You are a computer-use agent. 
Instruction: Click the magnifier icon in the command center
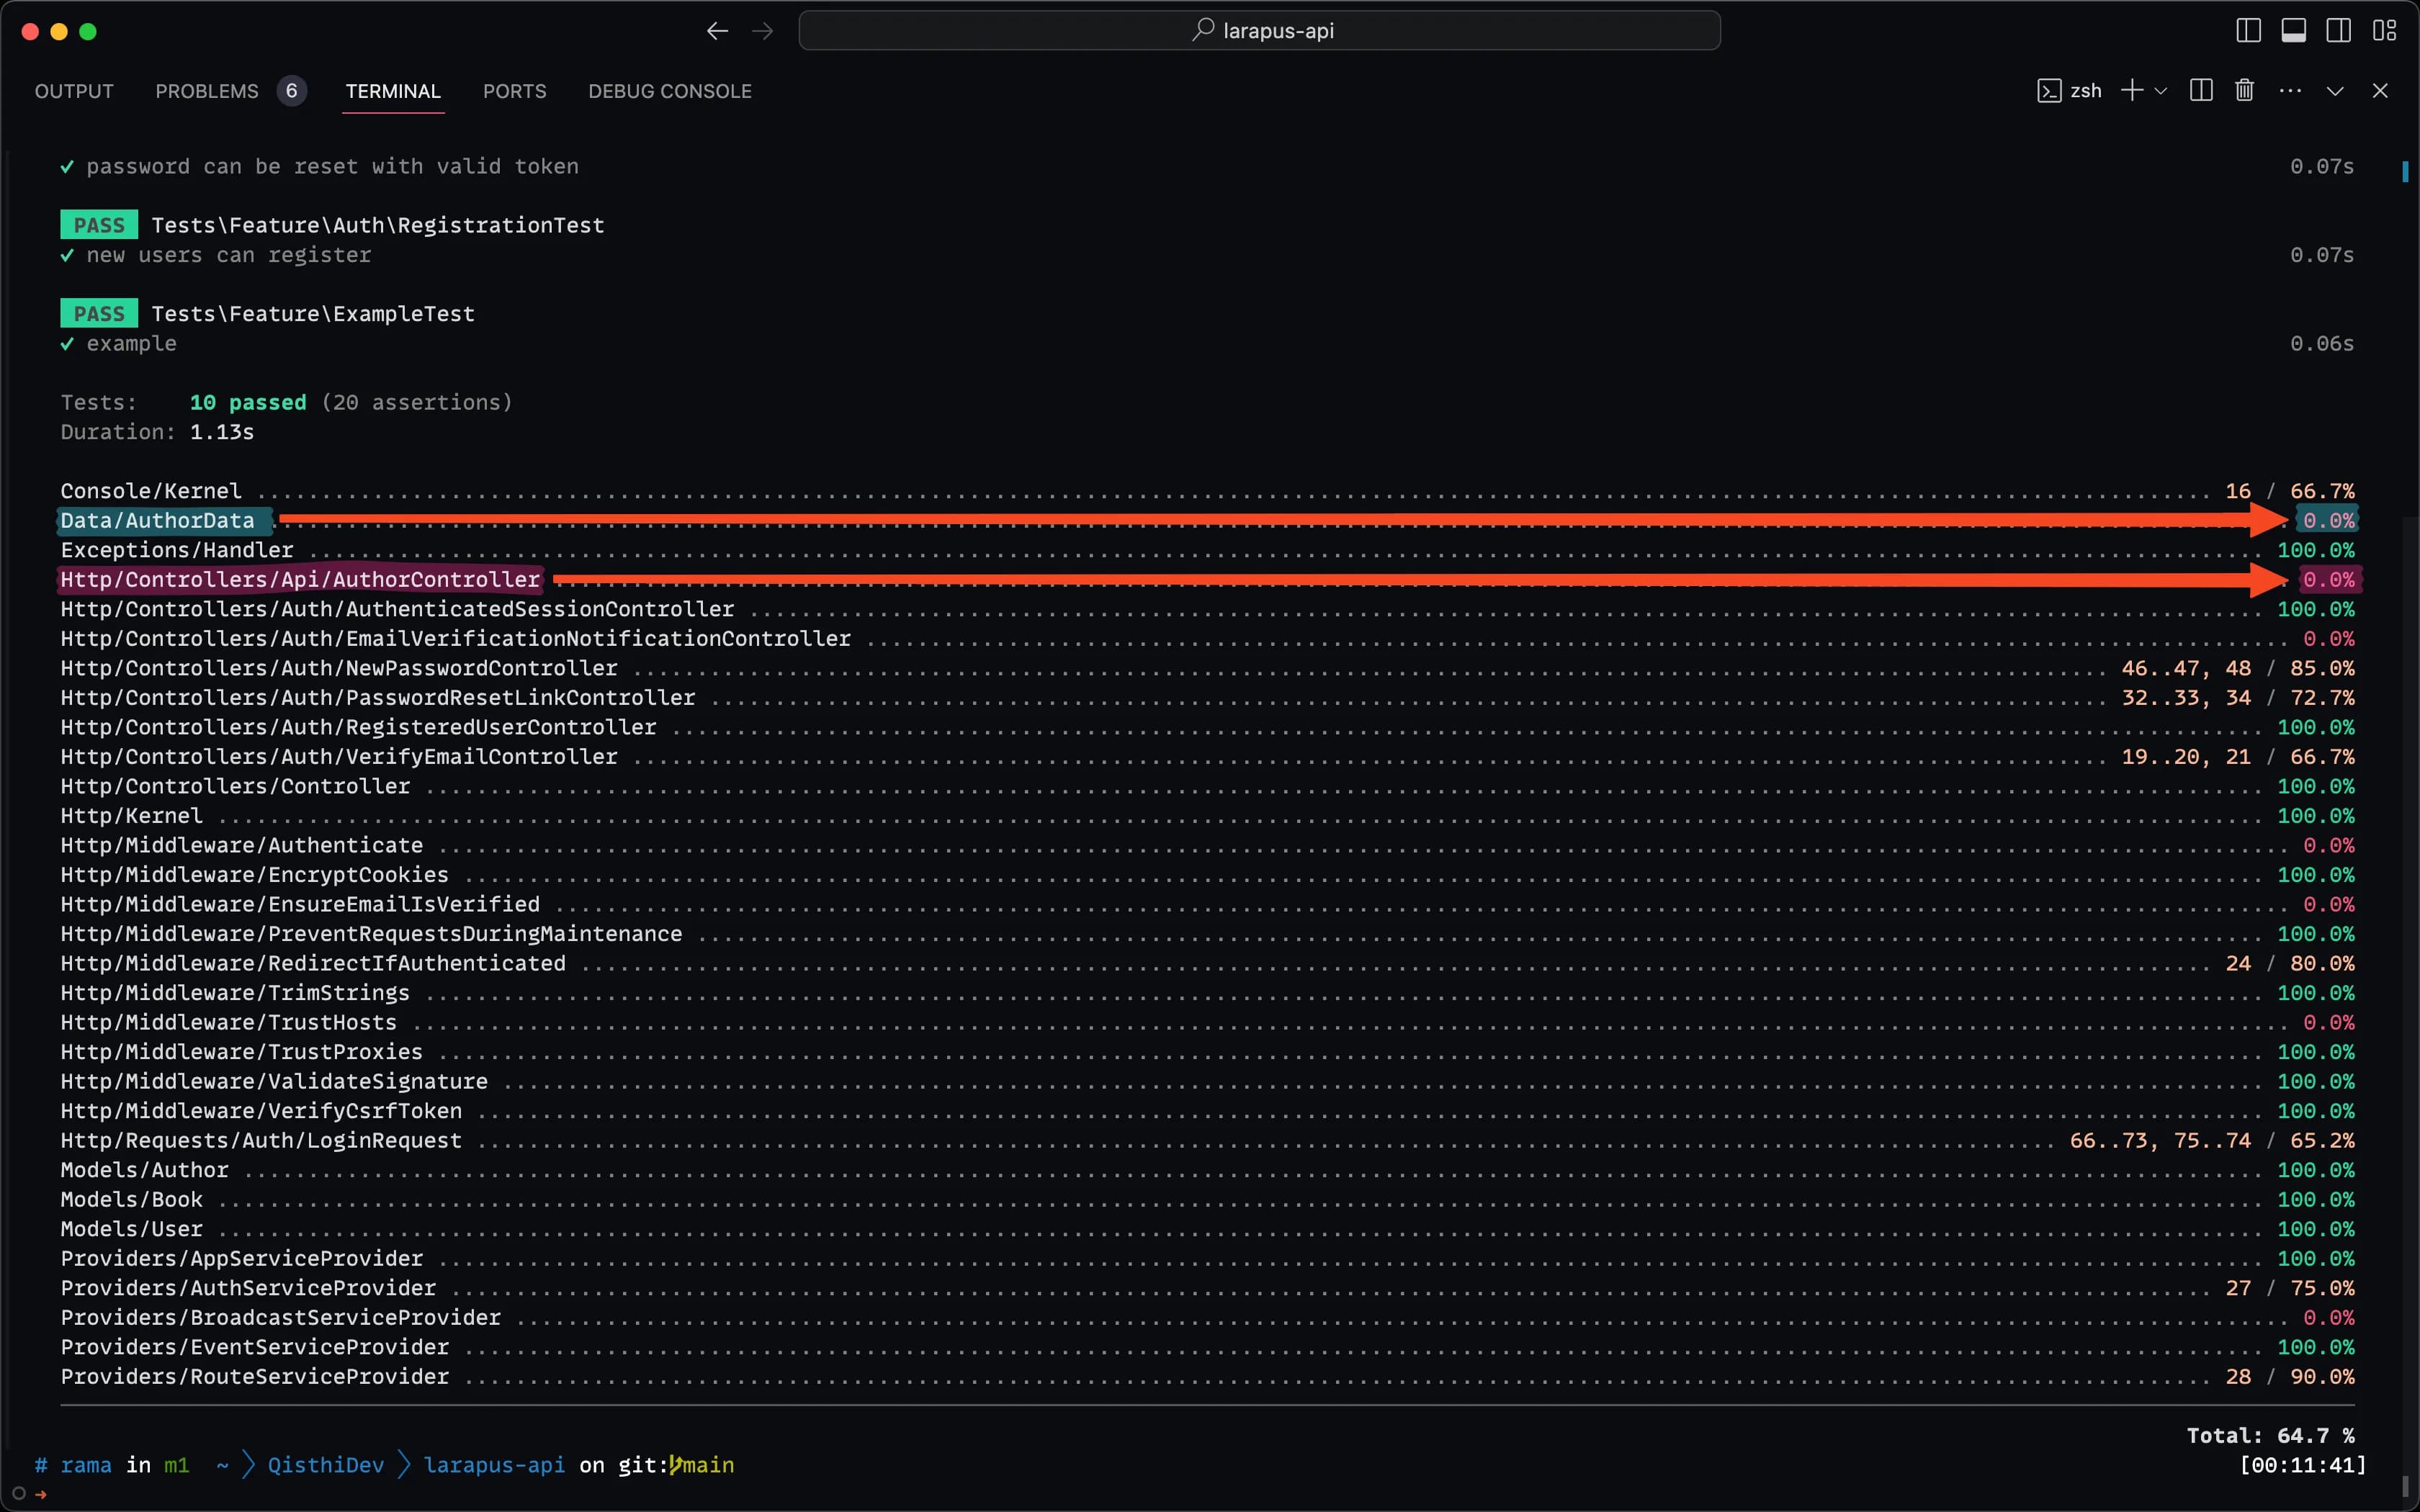(1205, 30)
